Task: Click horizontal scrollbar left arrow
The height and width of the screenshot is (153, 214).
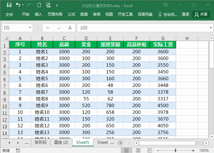Action: [136, 143]
